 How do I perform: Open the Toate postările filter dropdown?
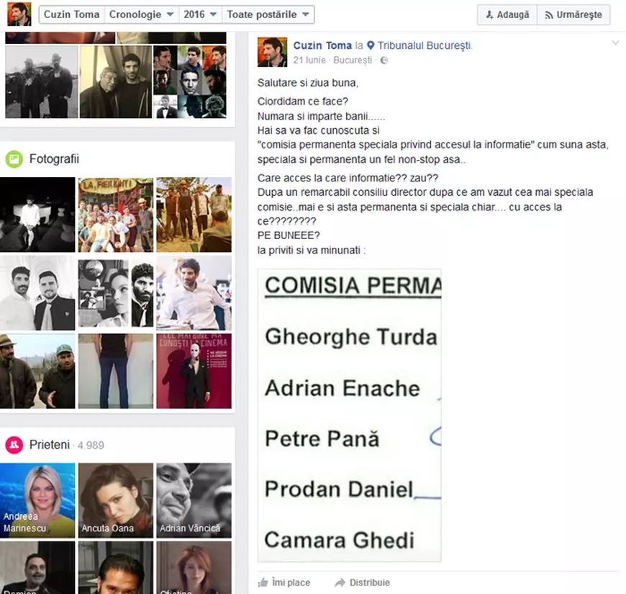[268, 13]
